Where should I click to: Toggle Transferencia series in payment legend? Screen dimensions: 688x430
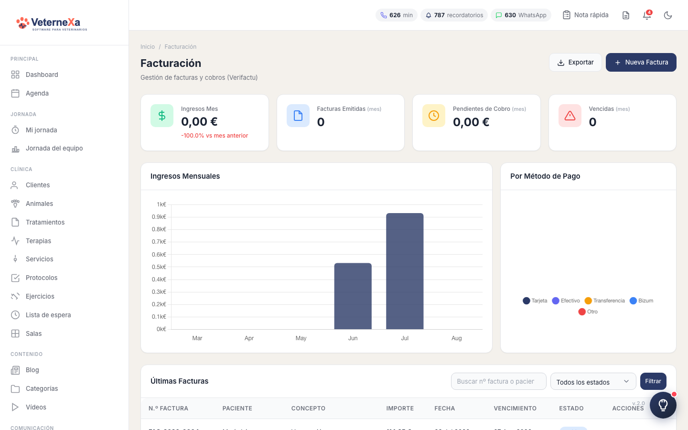[605, 301]
